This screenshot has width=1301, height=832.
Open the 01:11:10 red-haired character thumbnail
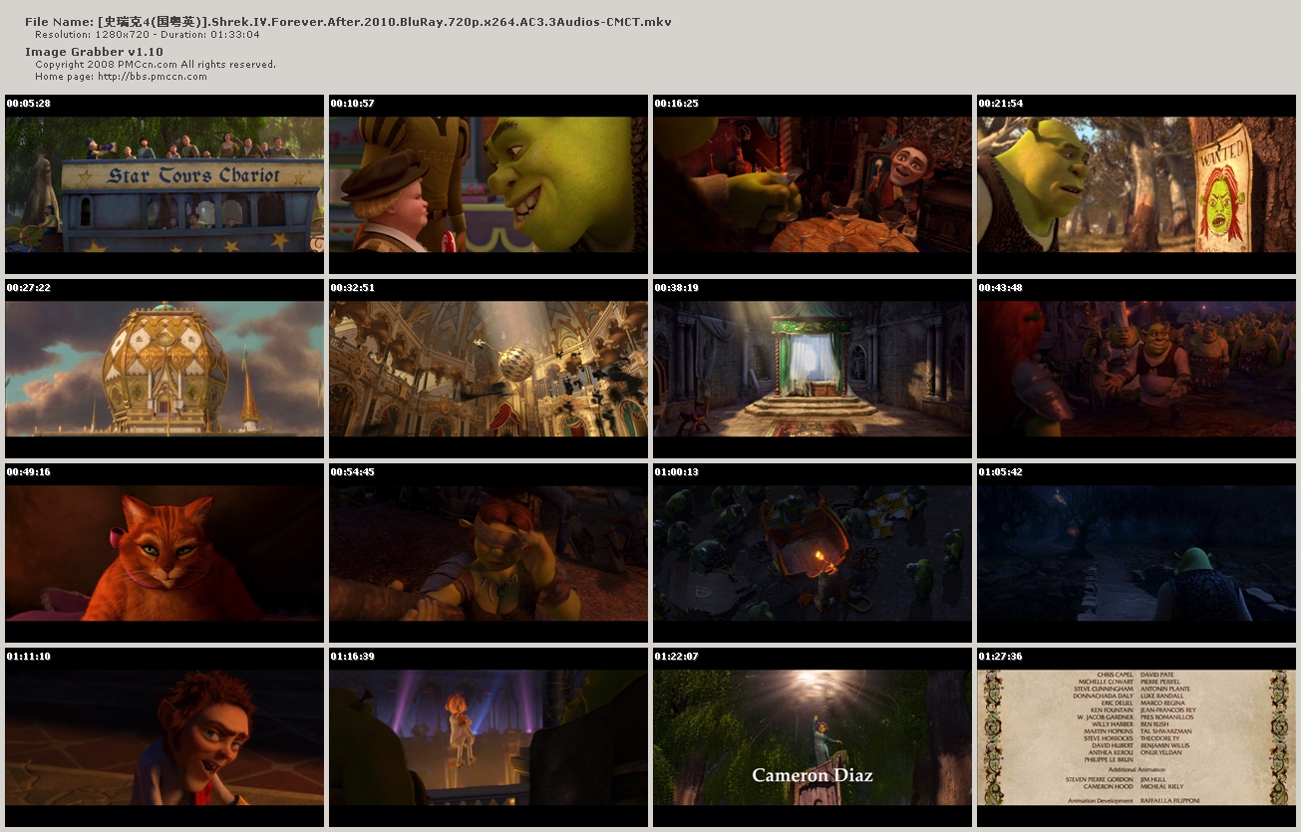coord(164,737)
